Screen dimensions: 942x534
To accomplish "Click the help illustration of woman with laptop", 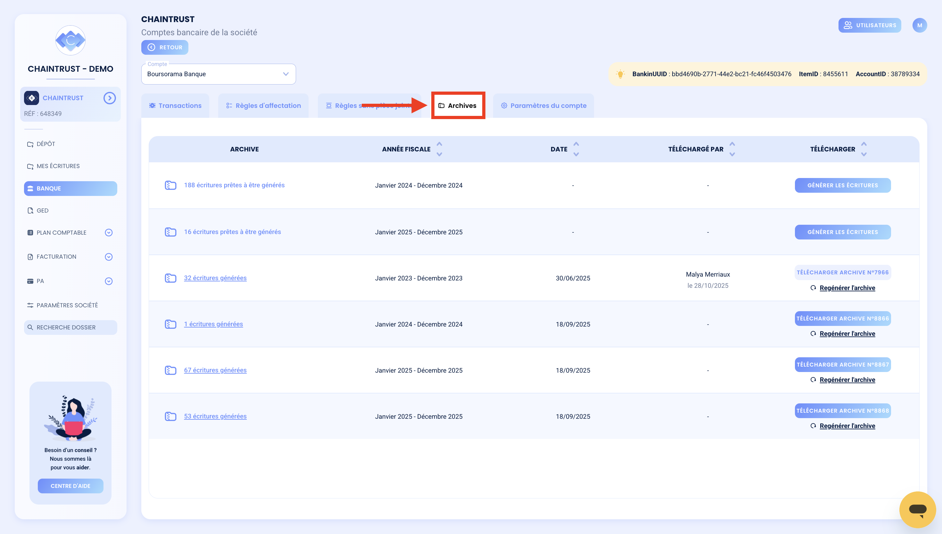I will [70, 418].
